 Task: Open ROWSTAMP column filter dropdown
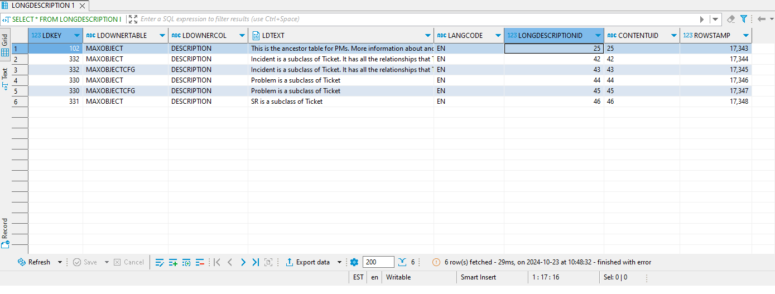click(746, 36)
